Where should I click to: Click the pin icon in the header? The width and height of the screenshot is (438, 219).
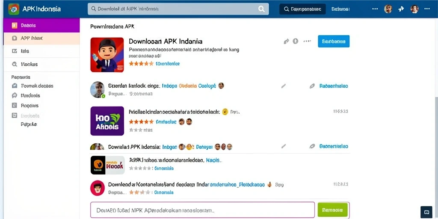[x=401, y=9]
